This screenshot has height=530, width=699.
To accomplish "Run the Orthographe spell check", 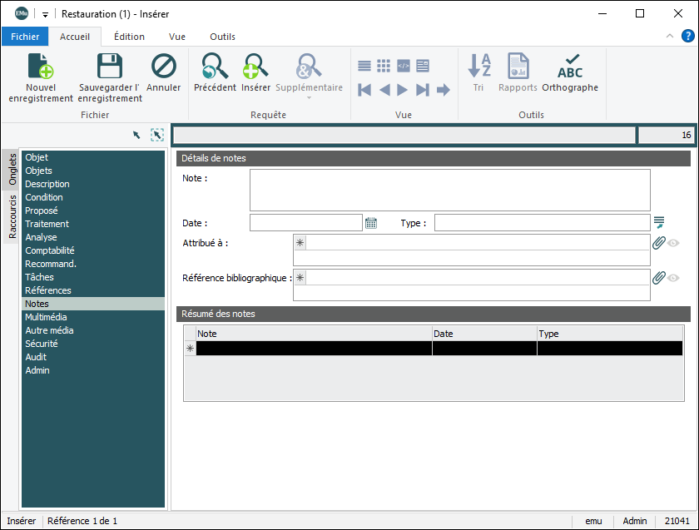I will (x=570, y=67).
